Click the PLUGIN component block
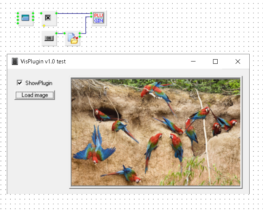The width and height of the screenshot is (263, 212). 98,18
